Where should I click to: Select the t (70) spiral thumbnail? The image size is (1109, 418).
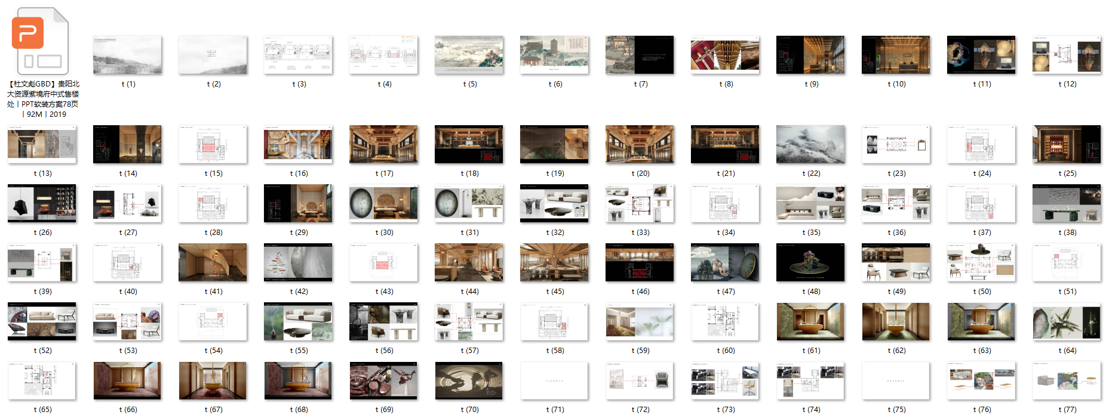[x=469, y=380]
